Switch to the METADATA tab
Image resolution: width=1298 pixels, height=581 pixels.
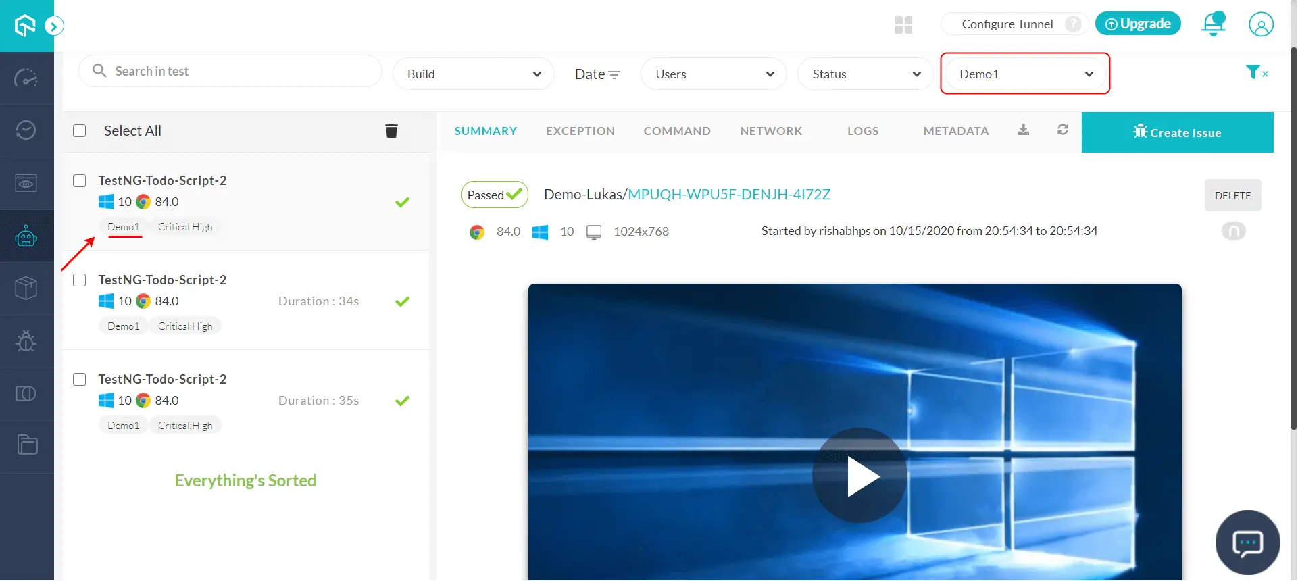click(x=956, y=131)
